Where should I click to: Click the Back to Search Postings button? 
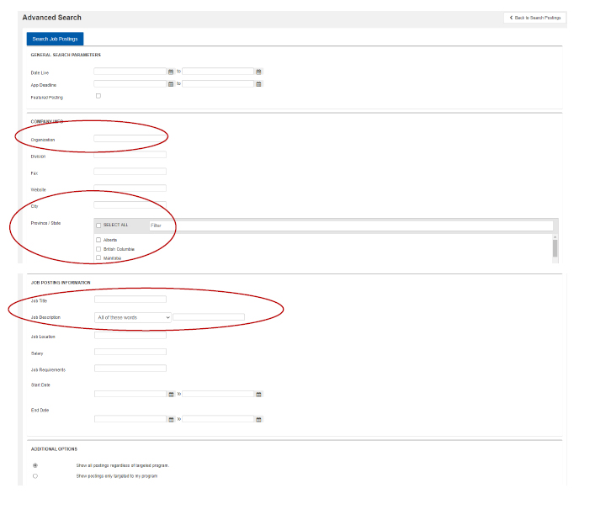[x=534, y=18]
